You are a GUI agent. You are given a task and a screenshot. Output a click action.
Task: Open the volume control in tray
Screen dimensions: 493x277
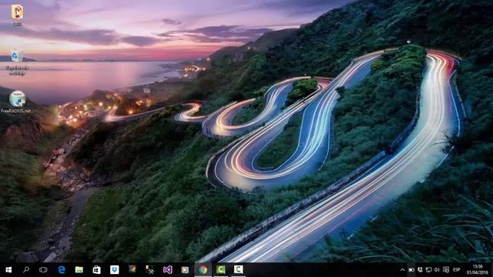coord(437,270)
